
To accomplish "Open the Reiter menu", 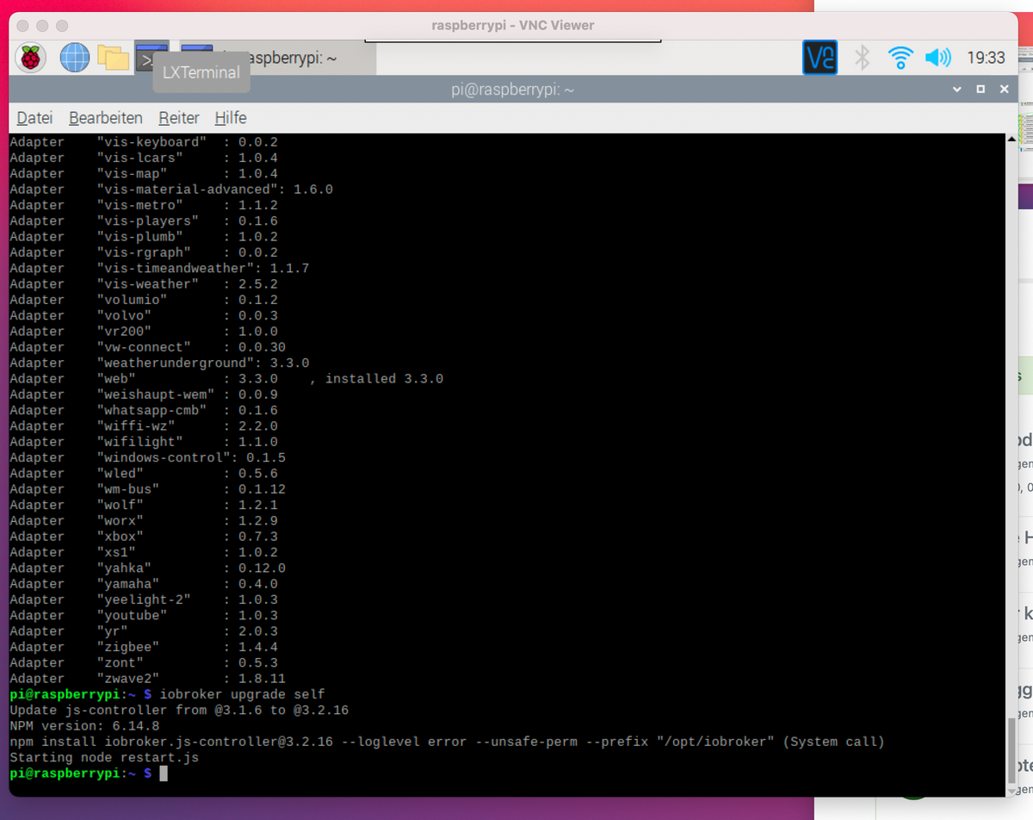I will pos(179,118).
